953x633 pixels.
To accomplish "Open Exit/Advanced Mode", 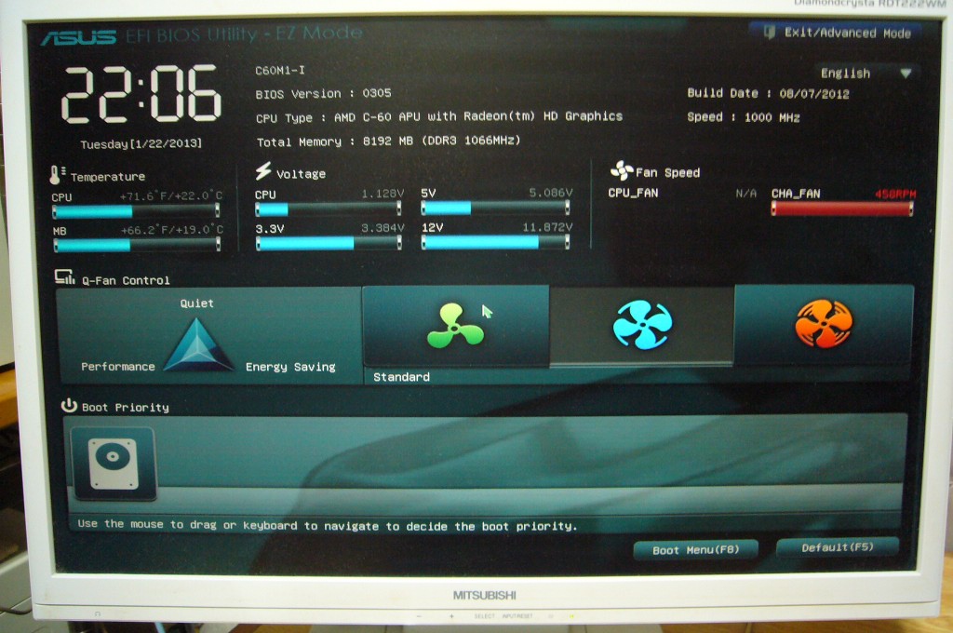I will tap(836, 33).
